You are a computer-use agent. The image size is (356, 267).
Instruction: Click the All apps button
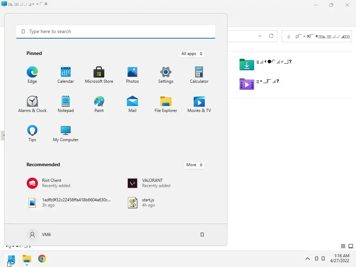coord(192,54)
